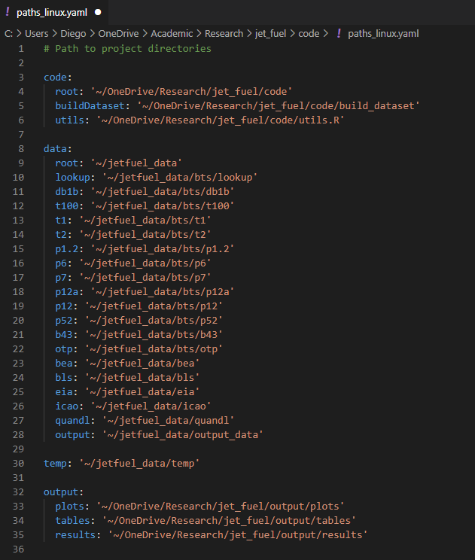Click the results path on line 35
Viewport: 475px width, 560px height.
point(238,534)
